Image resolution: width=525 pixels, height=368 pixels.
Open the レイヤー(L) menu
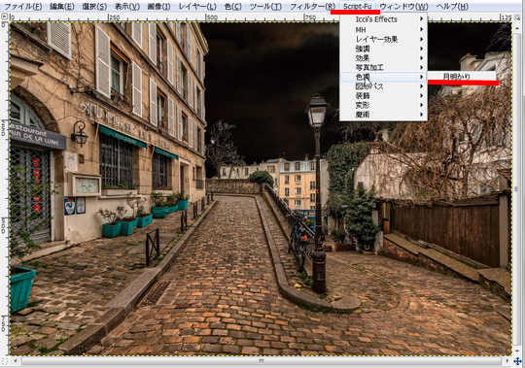[x=197, y=7]
